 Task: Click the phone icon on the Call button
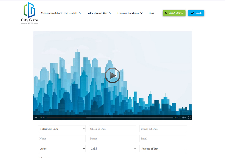(x=192, y=13)
